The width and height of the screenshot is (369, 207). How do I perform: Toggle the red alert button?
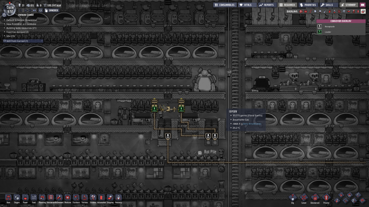click(40, 10)
